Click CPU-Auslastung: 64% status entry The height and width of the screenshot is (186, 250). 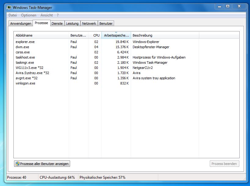pyautogui.click(x=57, y=177)
